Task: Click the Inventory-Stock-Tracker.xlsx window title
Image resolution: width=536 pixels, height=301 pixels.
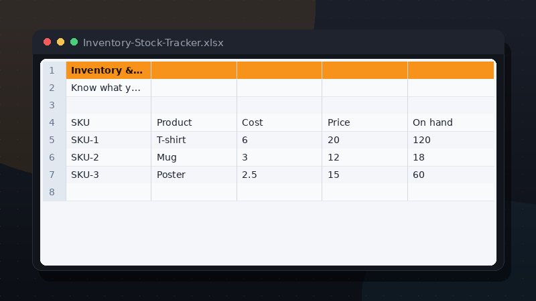Action: [x=153, y=43]
